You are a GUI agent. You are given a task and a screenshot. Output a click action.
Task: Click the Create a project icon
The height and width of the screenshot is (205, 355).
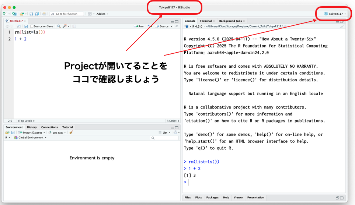click(x=14, y=14)
